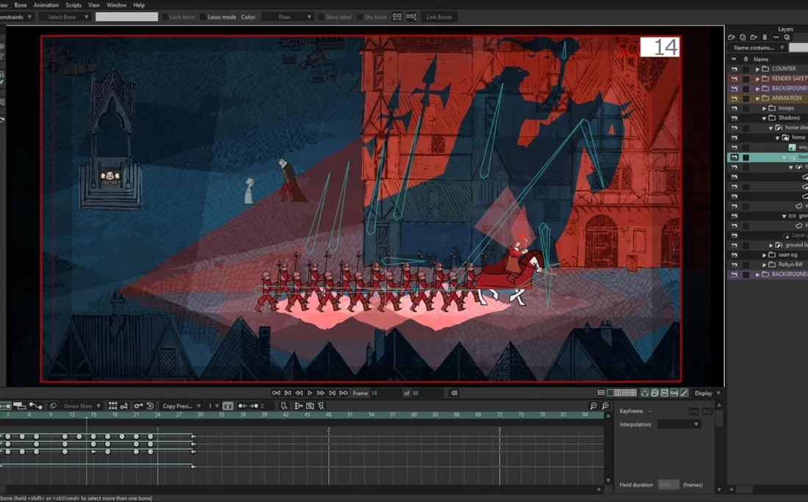The image size is (808, 502).
Task: Click frame 48 on the timeline ruler
Action: (328, 415)
